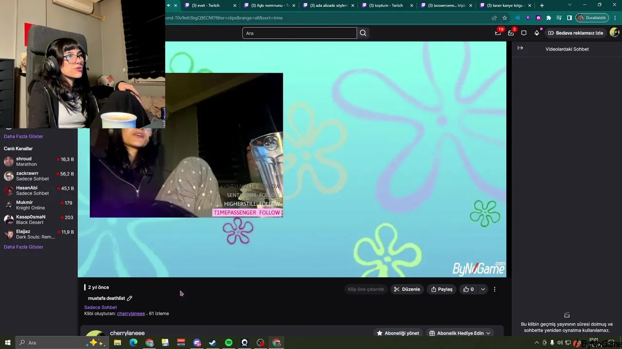Open the Voicemeeter taskbar icon
Screen dimensions: 622x349
point(181,343)
